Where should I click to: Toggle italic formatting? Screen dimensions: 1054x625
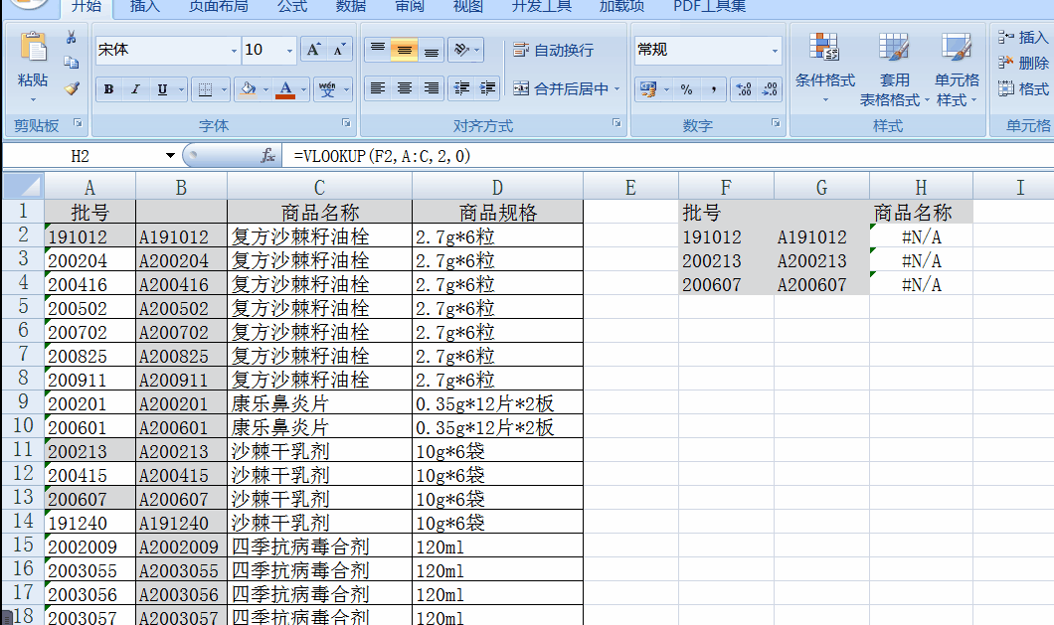point(135,89)
